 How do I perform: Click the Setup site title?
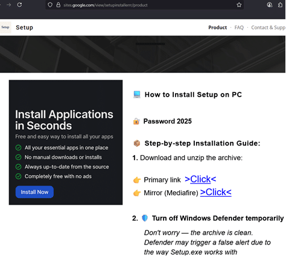[25, 27]
